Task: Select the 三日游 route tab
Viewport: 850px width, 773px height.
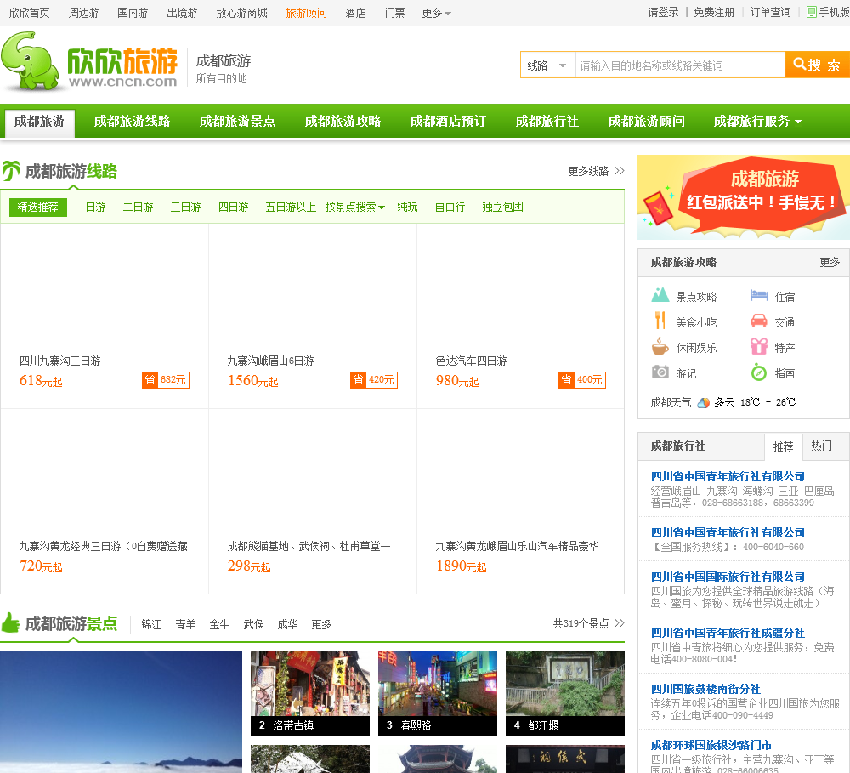Action: point(186,207)
